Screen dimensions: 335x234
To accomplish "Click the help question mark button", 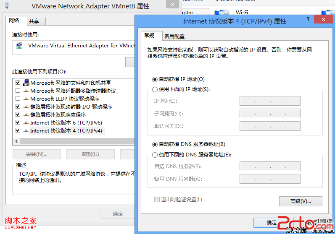I will 308,20.
